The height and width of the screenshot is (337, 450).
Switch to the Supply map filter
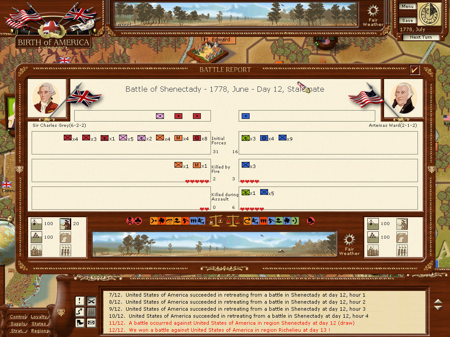(18, 324)
